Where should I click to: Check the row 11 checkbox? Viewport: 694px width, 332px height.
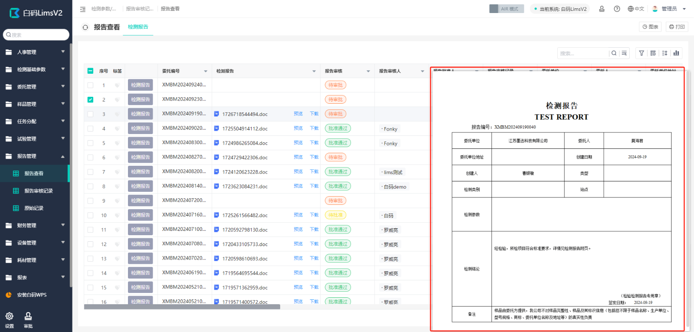tap(90, 230)
